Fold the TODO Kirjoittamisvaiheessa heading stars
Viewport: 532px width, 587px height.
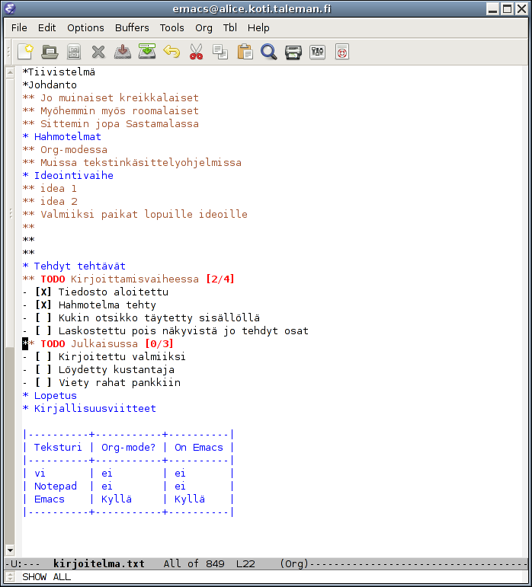pos(28,279)
